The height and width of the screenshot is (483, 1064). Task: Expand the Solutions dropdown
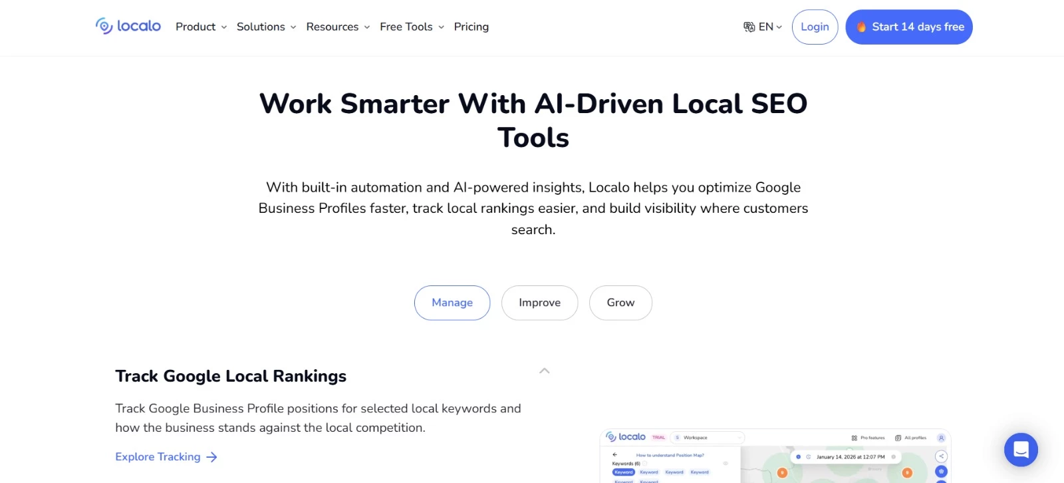tap(266, 27)
